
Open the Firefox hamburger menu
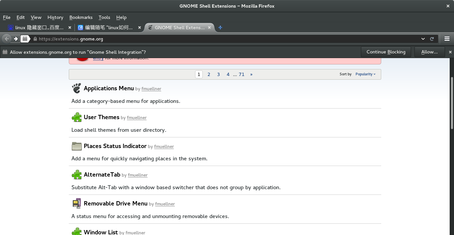coord(447,39)
